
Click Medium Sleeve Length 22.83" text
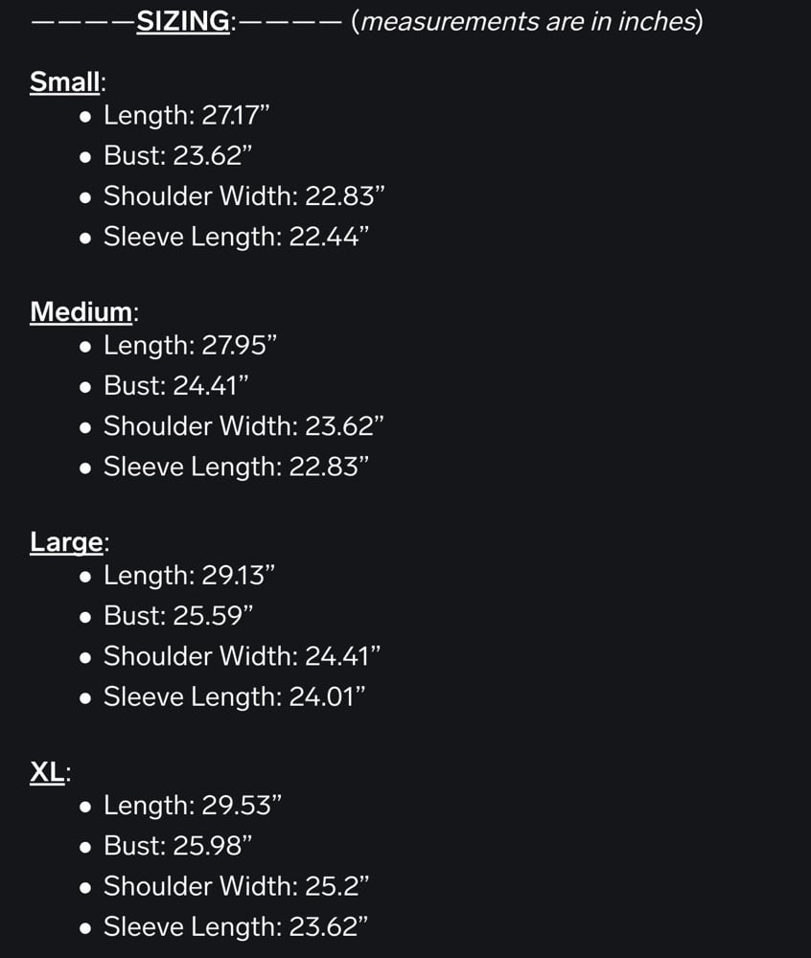(236, 467)
